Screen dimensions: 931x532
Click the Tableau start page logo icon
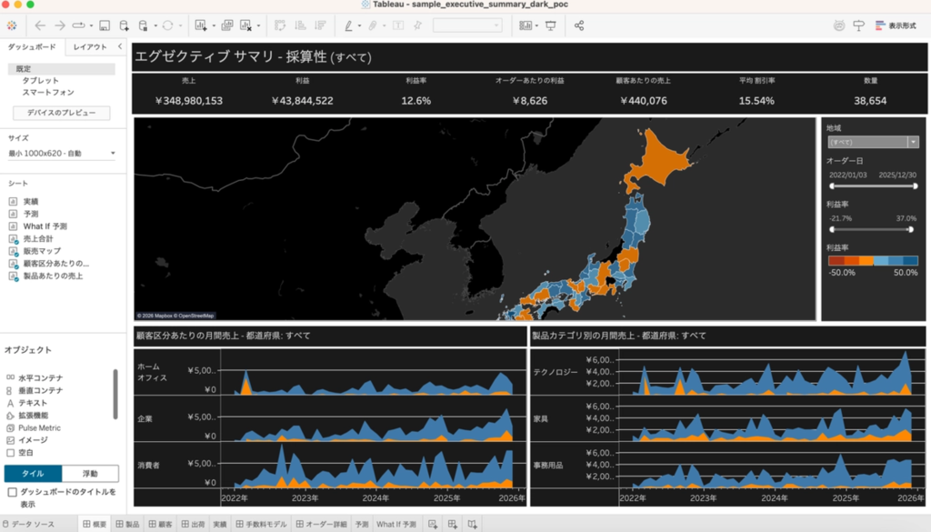[12, 25]
